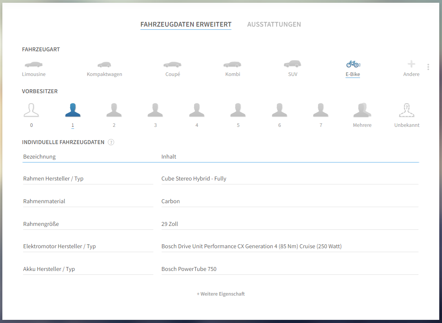The image size is (442, 323).
Task: Edit Elektromotor Hersteller / Typ label field
Action: (x=88, y=247)
